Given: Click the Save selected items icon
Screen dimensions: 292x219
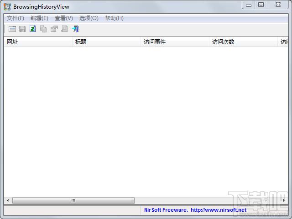Looking at the screenshot, I should pos(22,29).
